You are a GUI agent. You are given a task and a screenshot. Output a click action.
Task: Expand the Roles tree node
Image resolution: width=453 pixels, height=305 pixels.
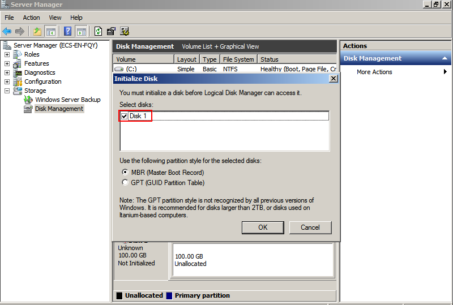(x=7, y=54)
